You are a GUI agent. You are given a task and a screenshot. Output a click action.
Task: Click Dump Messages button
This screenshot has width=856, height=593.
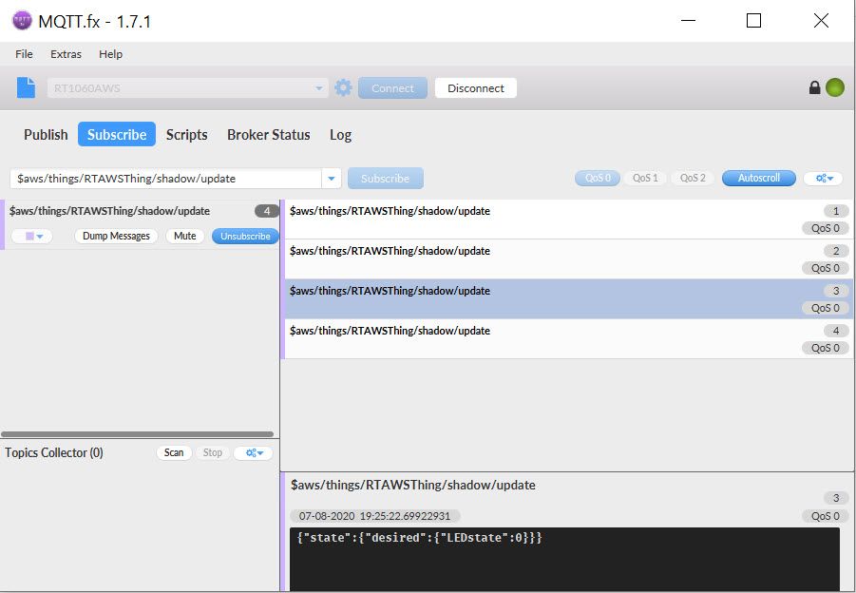(116, 236)
